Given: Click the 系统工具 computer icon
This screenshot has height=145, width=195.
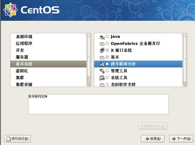Looking at the screenshot, I should (102, 78).
